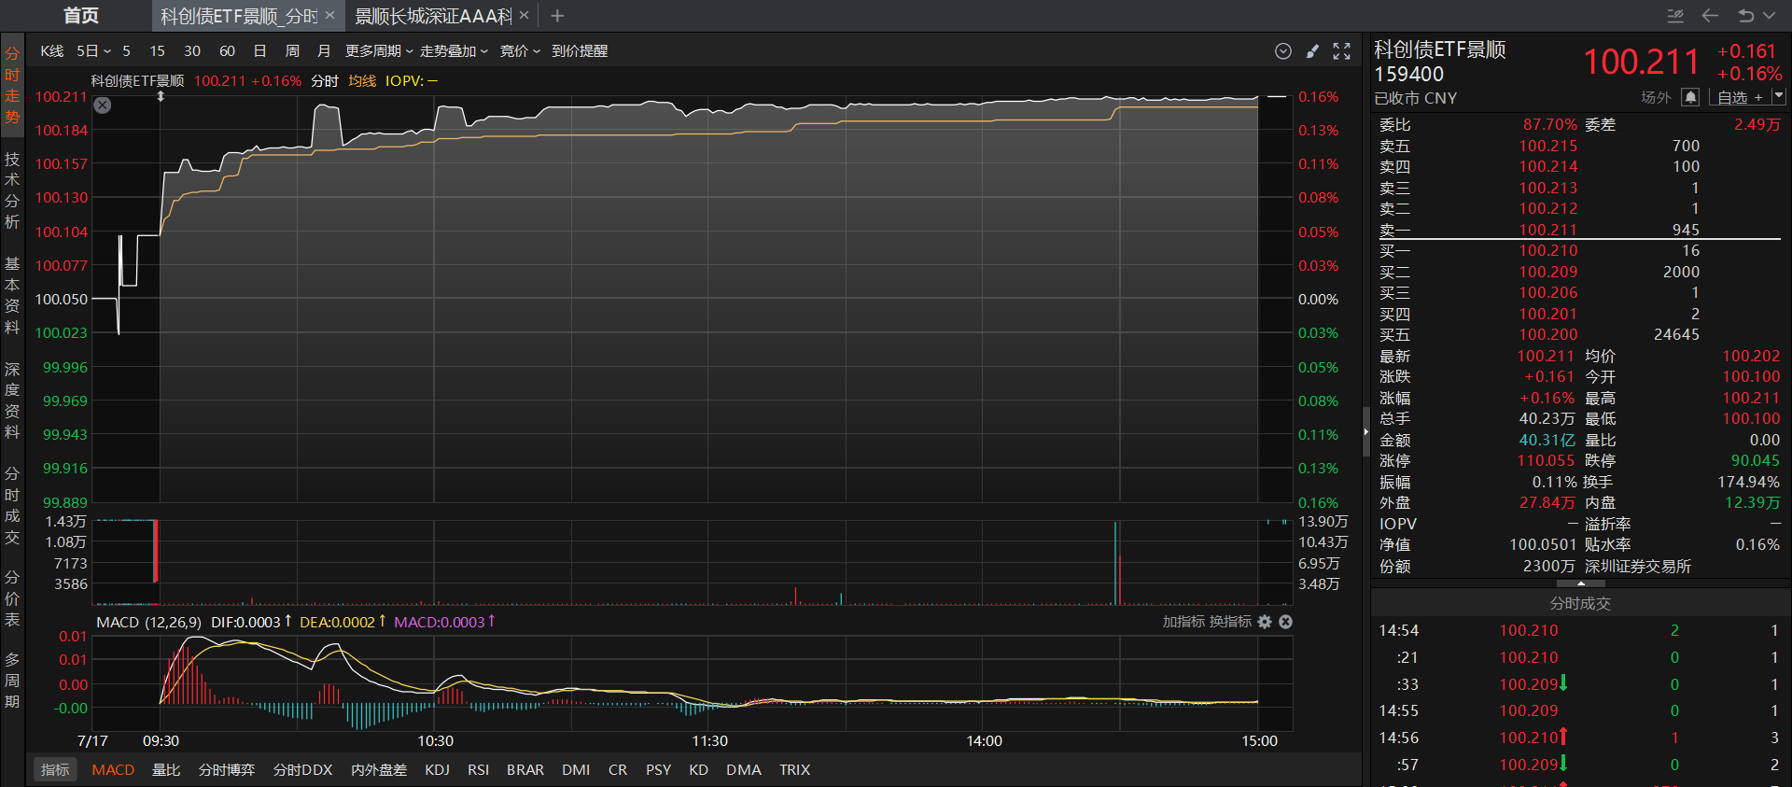The width and height of the screenshot is (1792, 787).
Task: Add a new tab with plus icon
Action: tap(557, 16)
